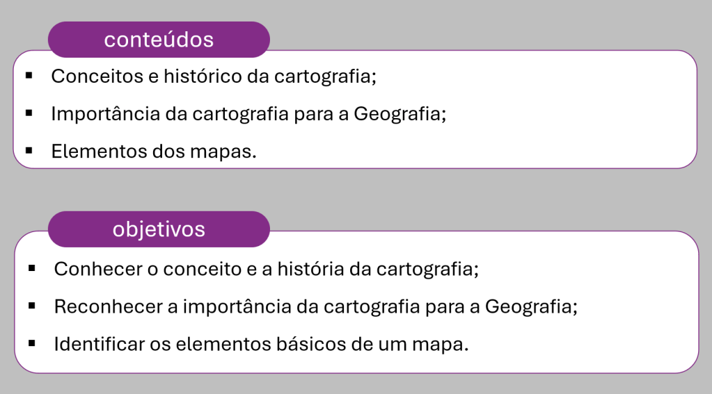Click the word "mapa" in the last objective
This screenshot has width=712, height=394.
[438, 345]
